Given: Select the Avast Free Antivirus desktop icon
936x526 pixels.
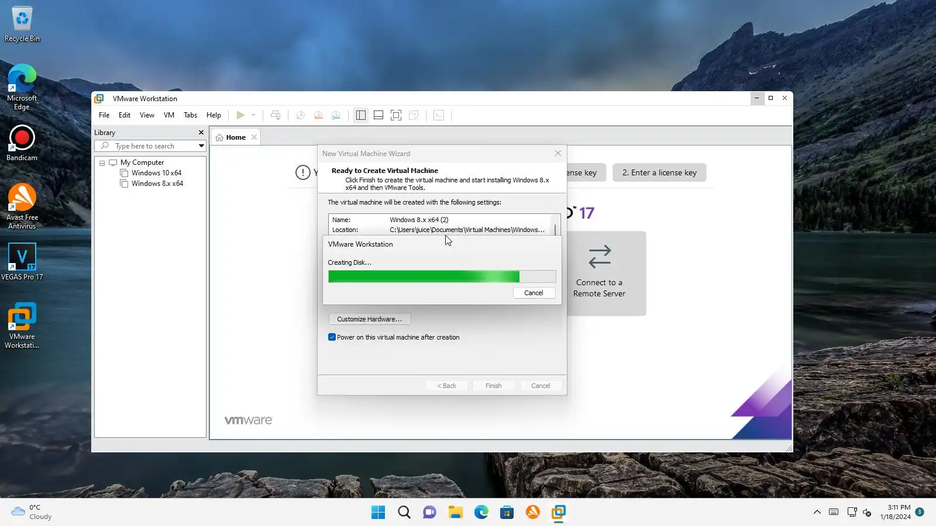Looking at the screenshot, I should click(x=22, y=206).
